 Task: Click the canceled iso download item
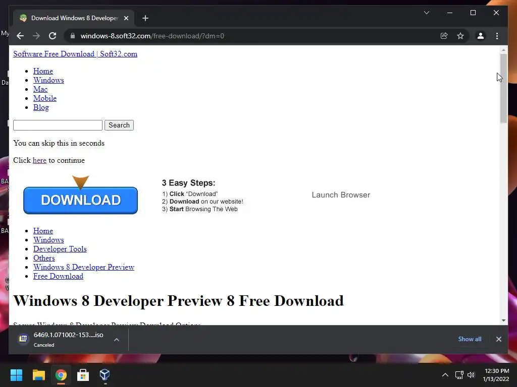(x=63, y=340)
